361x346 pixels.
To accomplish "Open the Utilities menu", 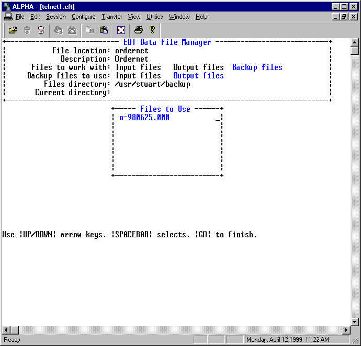I will (154, 17).
